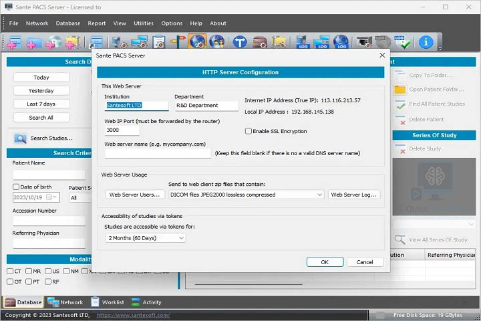
Task: Check the US modality checkbox
Action: coord(48,272)
